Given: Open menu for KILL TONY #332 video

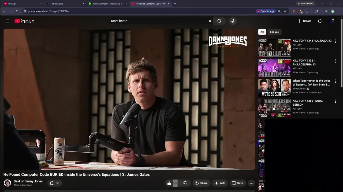Looking at the screenshot, I should tap(335, 61).
